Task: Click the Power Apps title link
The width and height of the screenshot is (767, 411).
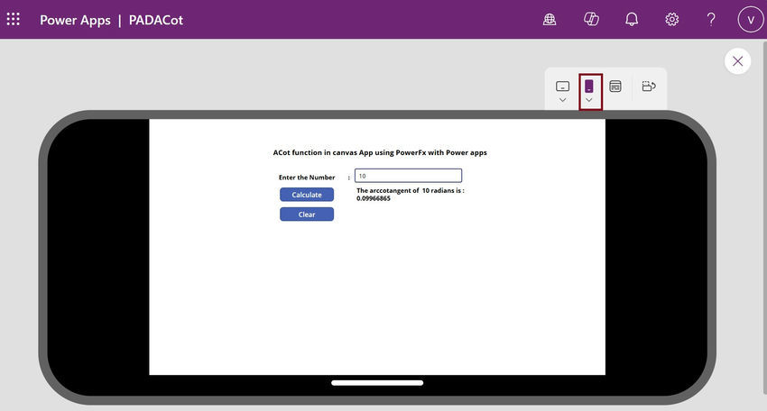Action: tap(75, 20)
